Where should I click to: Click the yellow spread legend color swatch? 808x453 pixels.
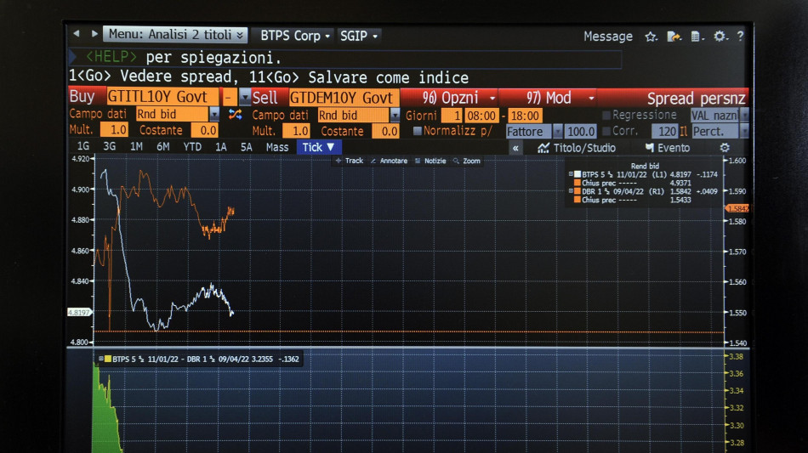(x=108, y=359)
